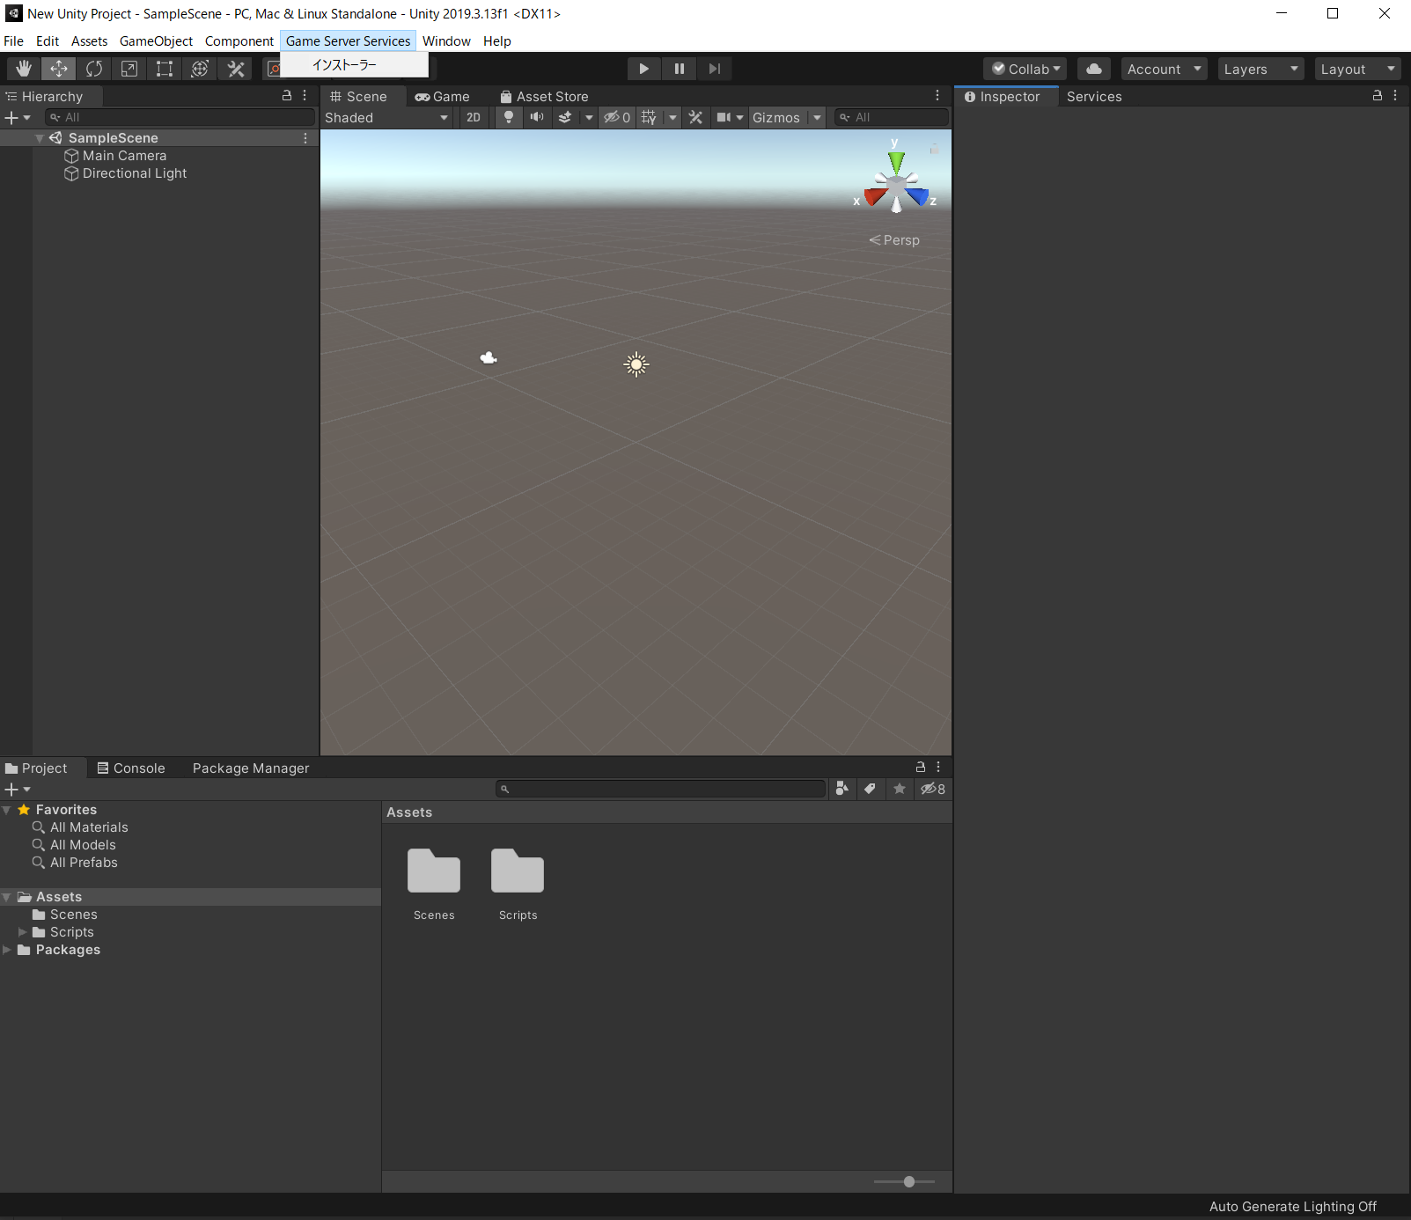Click Search by Label tag icon in Project
This screenshot has width=1411, height=1220.
coord(871,789)
